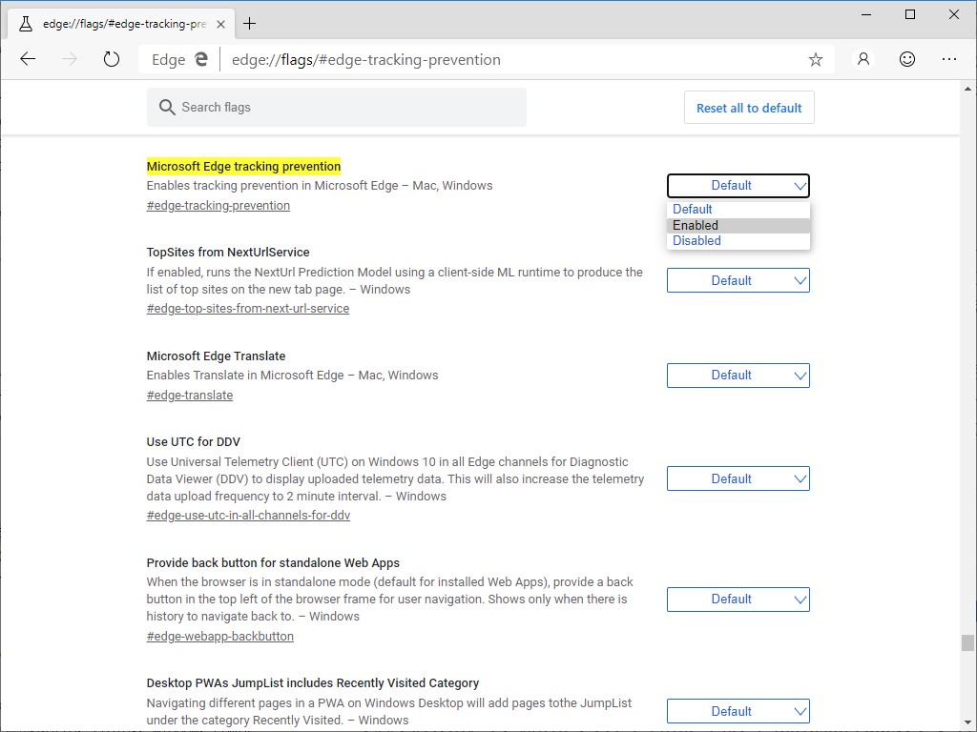977x732 pixels.
Task: Click the search magnifier icon in Search flags
Action: click(166, 107)
